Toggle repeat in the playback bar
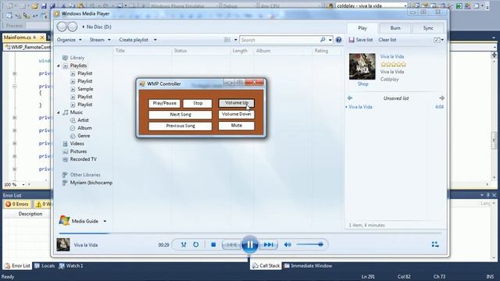The width and height of the screenshot is (500, 281). [196, 244]
